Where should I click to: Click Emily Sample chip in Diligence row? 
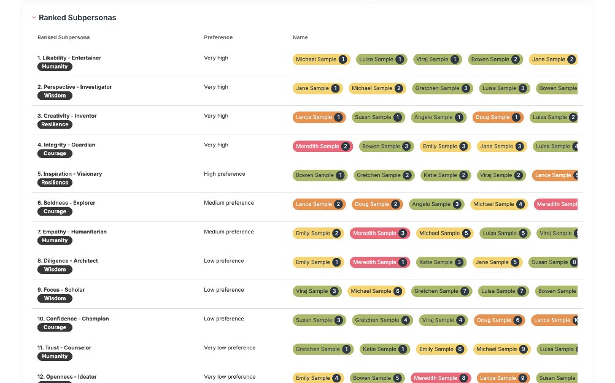click(x=318, y=262)
